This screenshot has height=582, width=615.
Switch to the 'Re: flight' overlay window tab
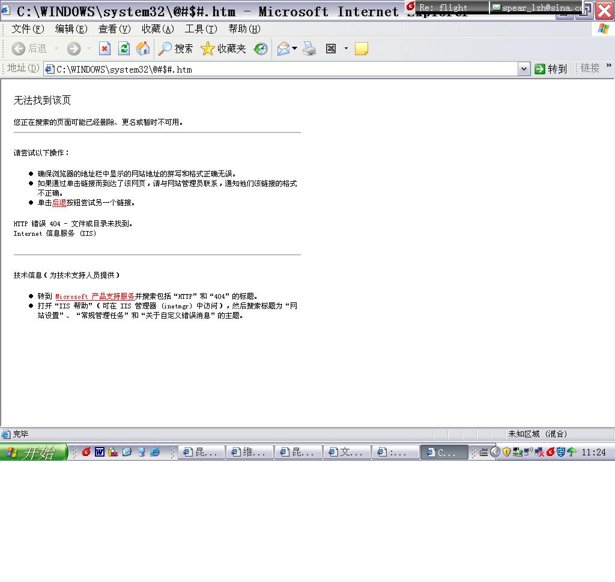click(447, 7)
